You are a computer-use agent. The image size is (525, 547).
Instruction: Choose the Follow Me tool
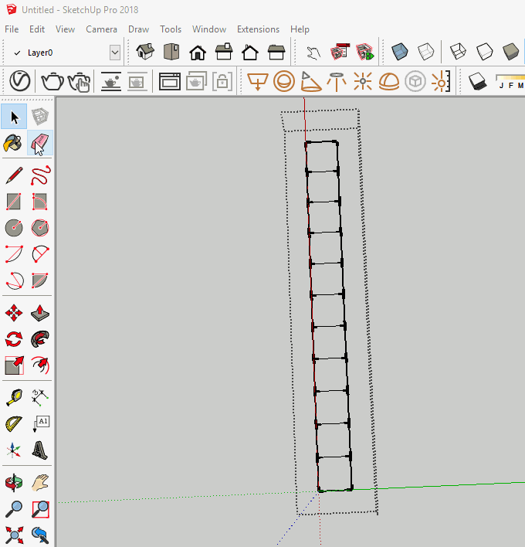[40, 338]
